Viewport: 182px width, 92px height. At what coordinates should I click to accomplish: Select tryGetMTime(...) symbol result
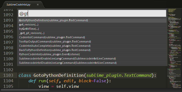pos(92,29)
